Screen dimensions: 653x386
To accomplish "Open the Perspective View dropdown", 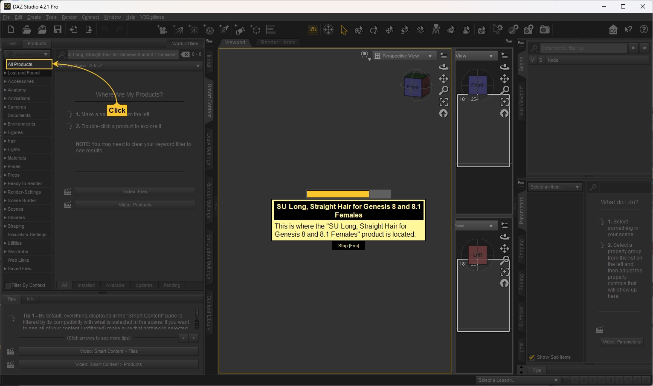I will pos(403,56).
